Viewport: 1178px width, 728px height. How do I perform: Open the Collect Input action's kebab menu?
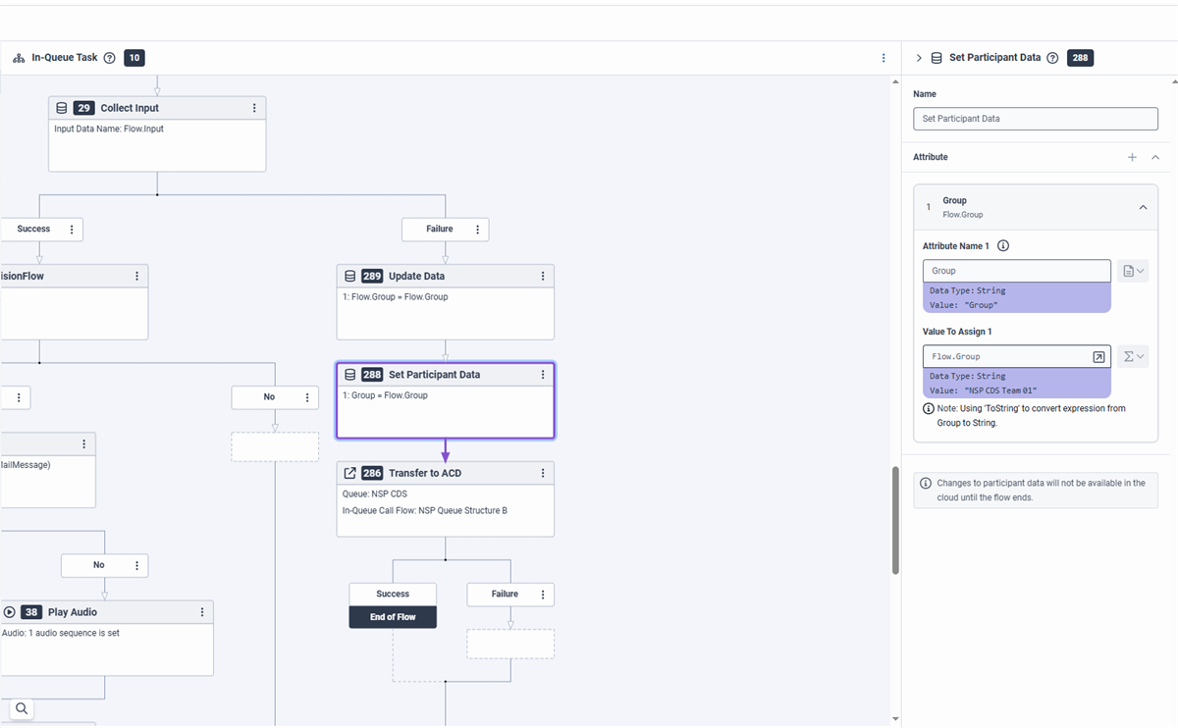tap(254, 108)
